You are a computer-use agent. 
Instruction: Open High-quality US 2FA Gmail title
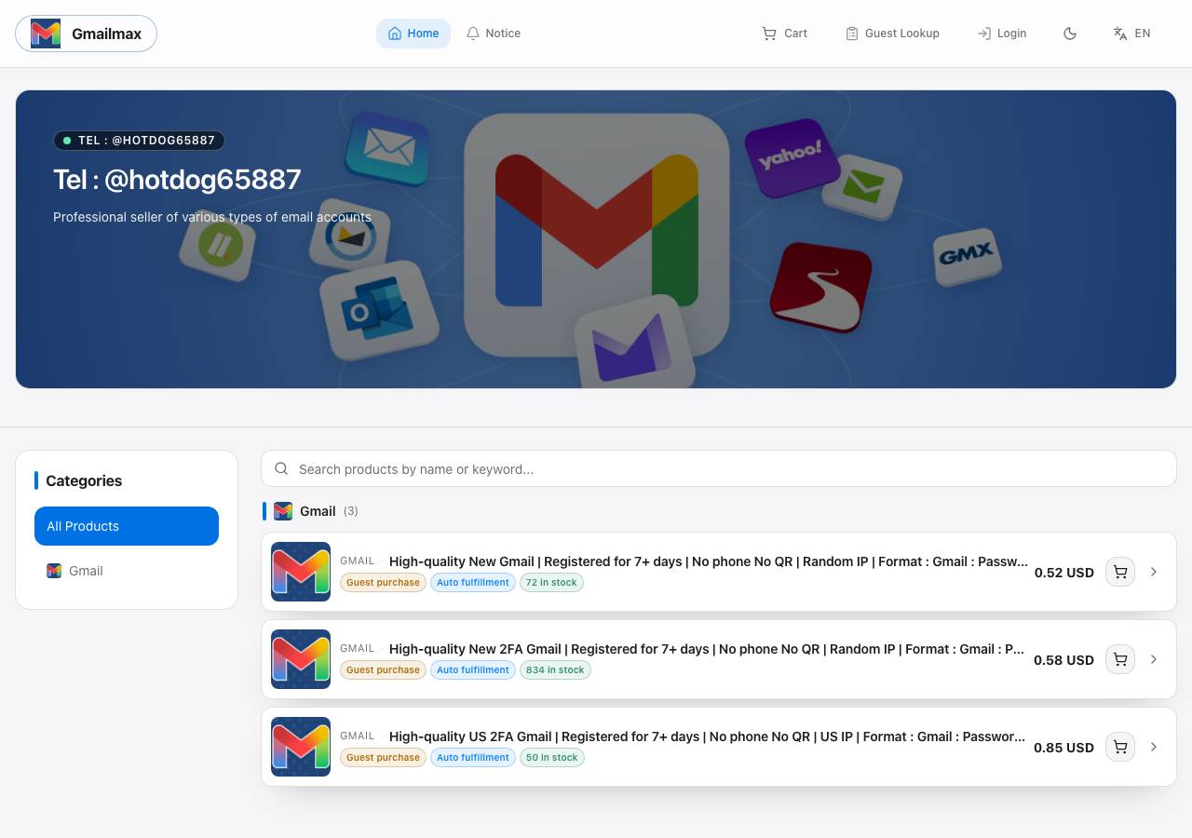707,737
